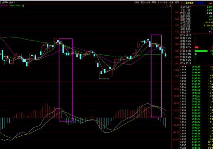
Task: Open F10 company information
Action: click(159, 2)
